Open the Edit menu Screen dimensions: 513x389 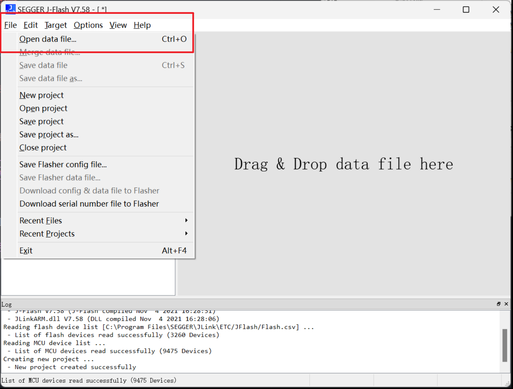(x=30, y=25)
